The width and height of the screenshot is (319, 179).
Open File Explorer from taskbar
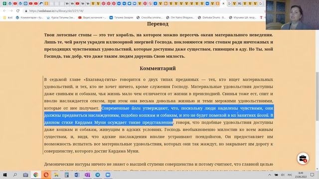pyautogui.click(x=56, y=175)
